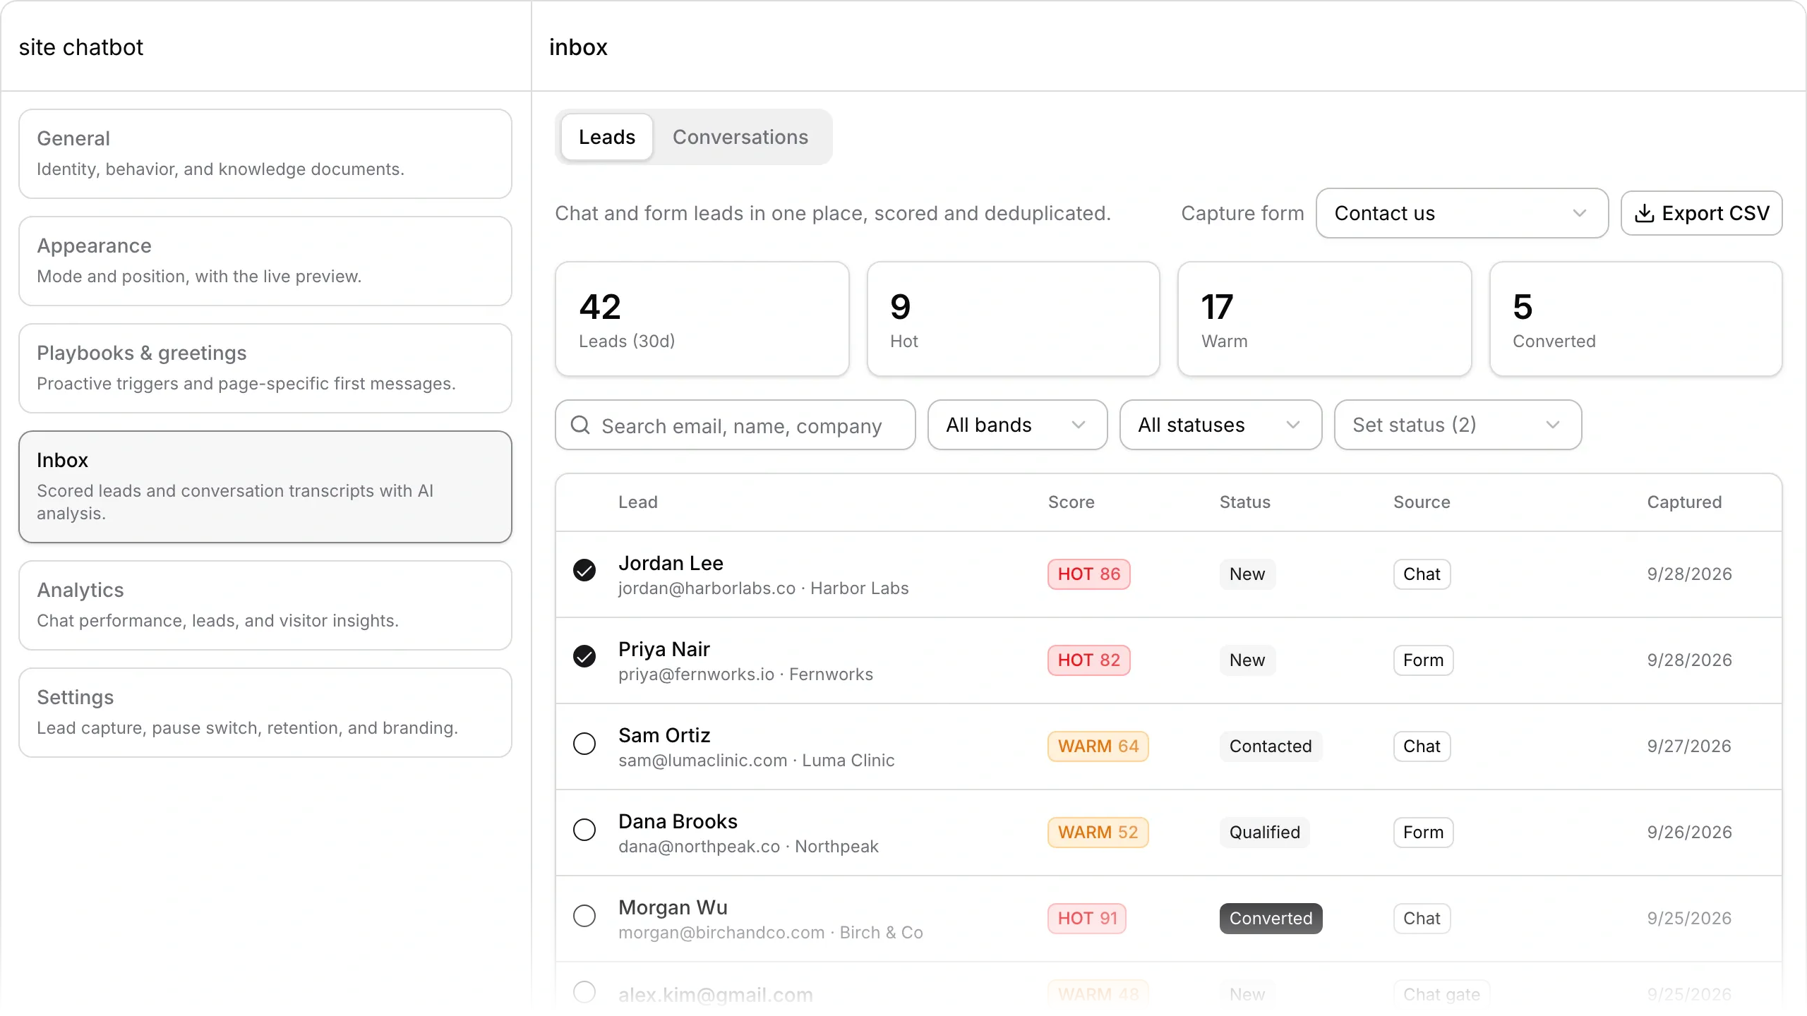Click the Qualified status badge for Dana Brooks
Image resolution: width=1807 pixels, height=1016 pixels.
tap(1265, 833)
